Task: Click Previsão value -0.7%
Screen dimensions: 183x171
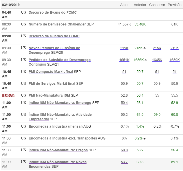Action: tap(174, 126)
